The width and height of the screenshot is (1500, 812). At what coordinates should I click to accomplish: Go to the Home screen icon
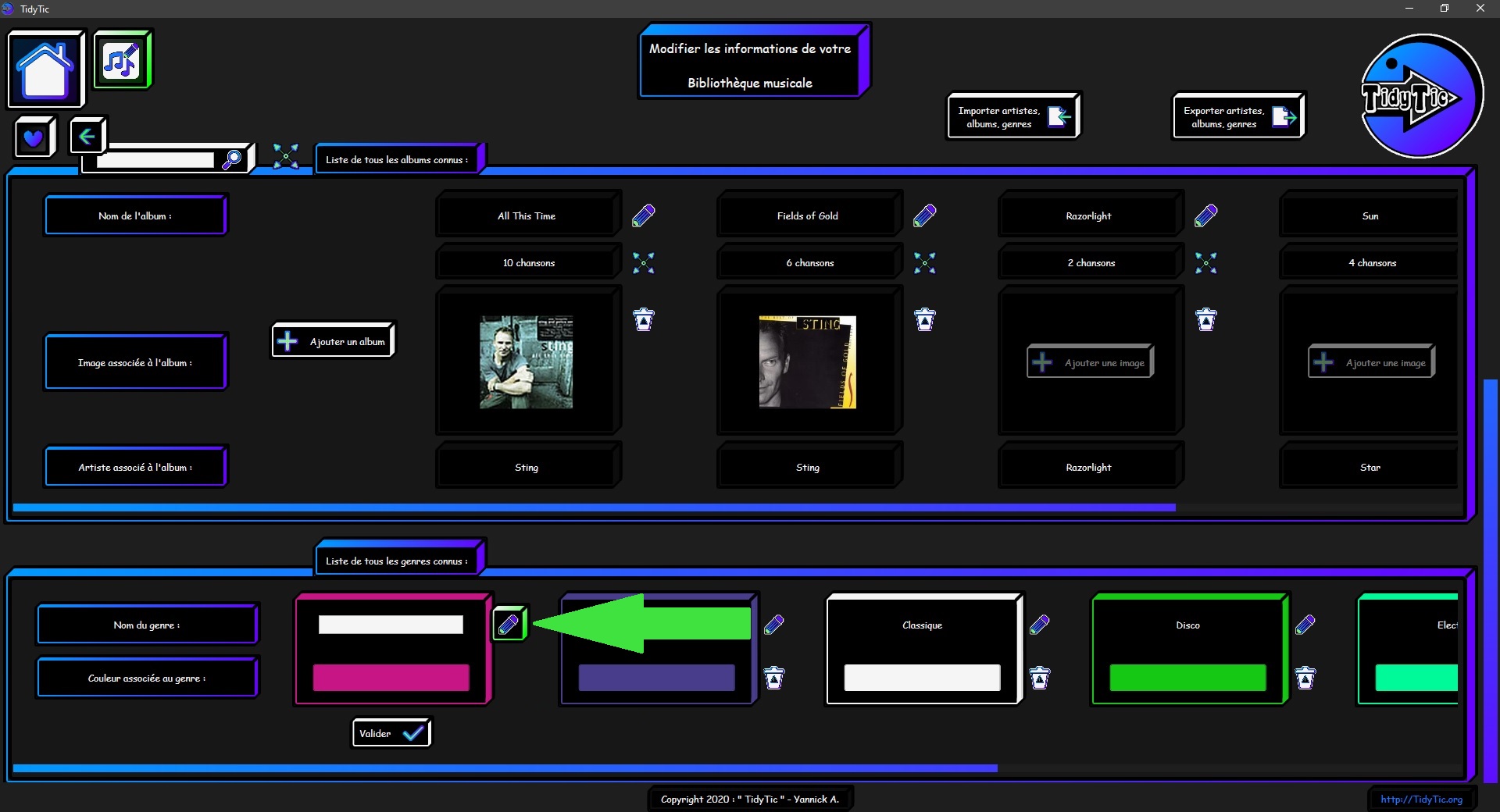pyautogui.click(x=45, y=69)
